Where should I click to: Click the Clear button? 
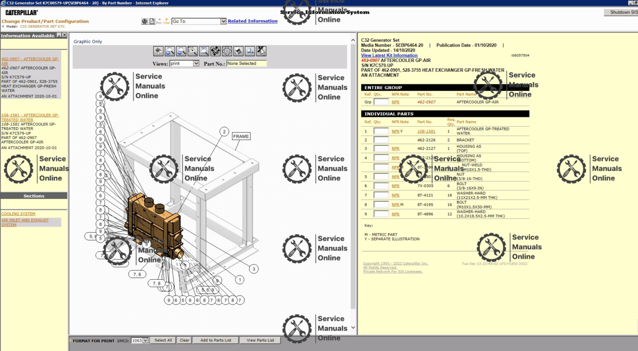coord(185,340)
